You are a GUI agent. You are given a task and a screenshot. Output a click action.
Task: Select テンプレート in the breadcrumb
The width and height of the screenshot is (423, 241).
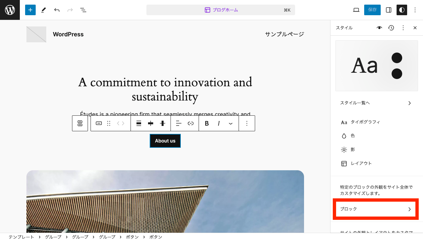(x=21, y=237)
